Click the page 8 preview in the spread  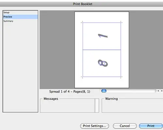pos(102,63)
